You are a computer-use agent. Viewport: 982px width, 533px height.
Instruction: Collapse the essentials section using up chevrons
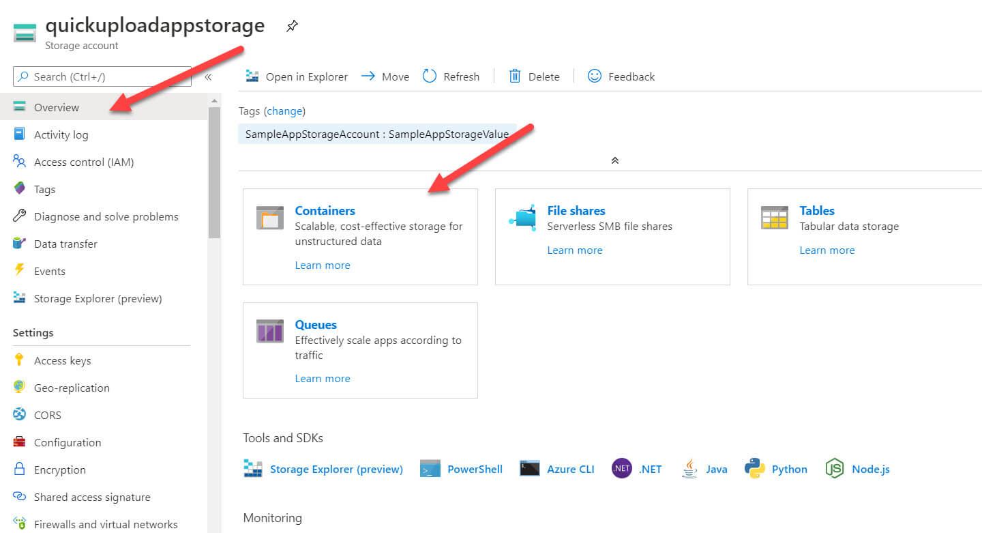pyautogui.click(x=614, y=160)
